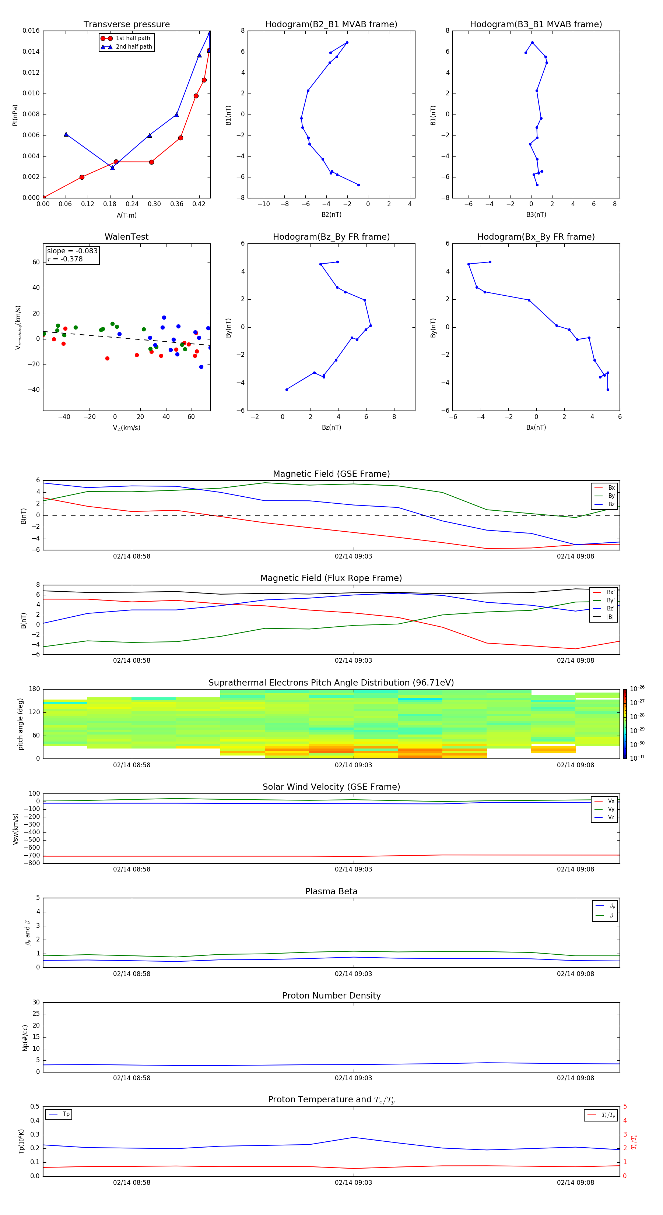Click the |B| legend entry in Flux Rope plot
This screenshot has height=1215, width=663.
click(604, 617)
